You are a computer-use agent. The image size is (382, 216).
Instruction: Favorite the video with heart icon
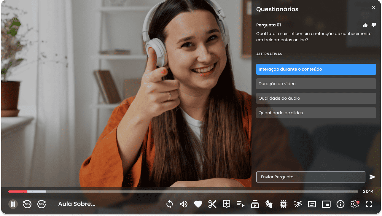(x=198, y=204)
